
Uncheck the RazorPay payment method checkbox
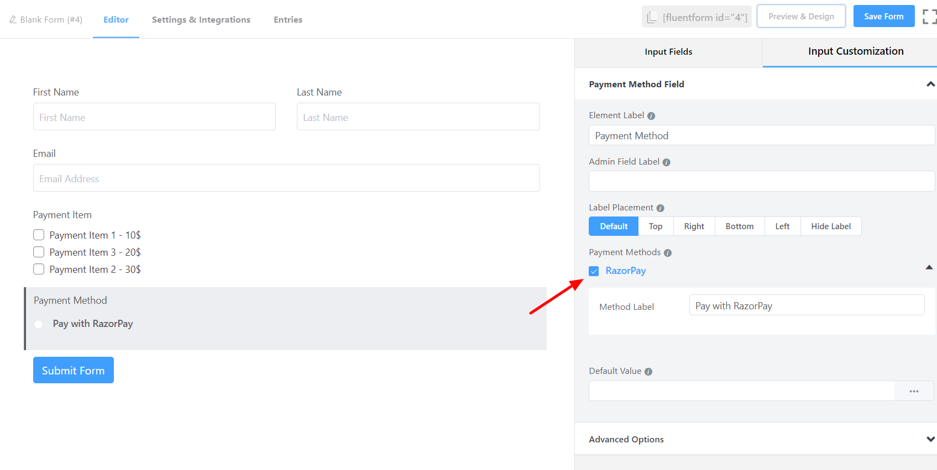pos(594,271)
